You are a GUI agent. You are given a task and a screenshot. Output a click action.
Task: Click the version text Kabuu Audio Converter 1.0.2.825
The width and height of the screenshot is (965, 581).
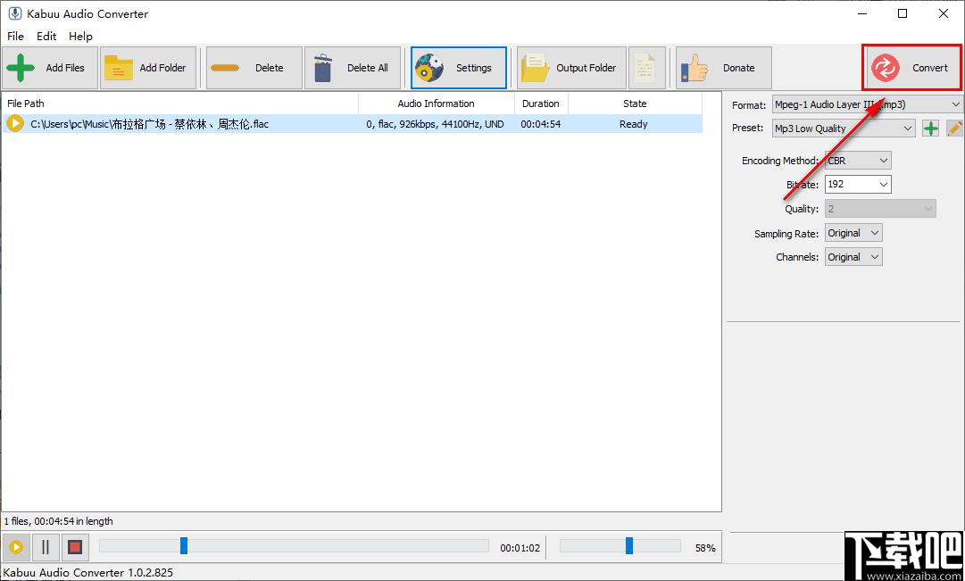pos(88,572)
